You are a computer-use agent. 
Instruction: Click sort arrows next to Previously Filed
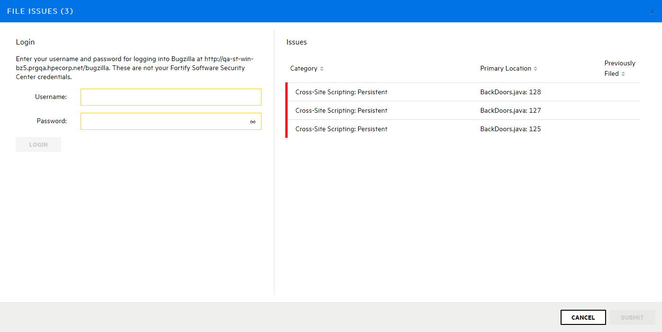[x=623, y=74]
